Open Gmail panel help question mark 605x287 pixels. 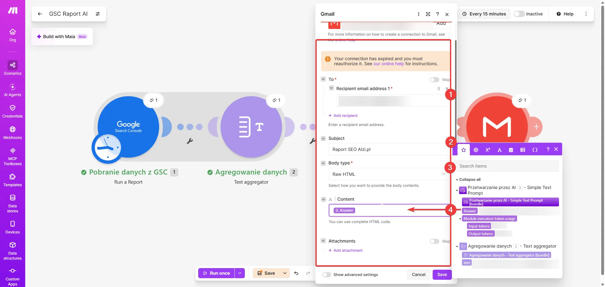(x=437, y=14)
